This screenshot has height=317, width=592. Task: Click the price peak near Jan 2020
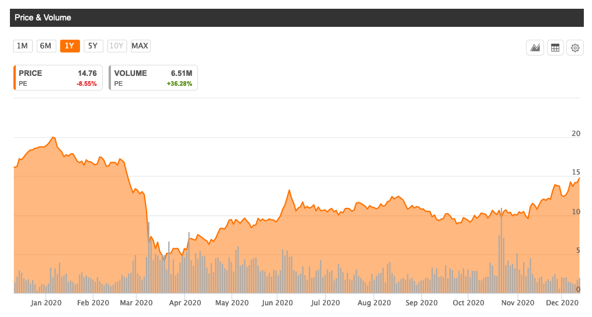click(53, 138)
